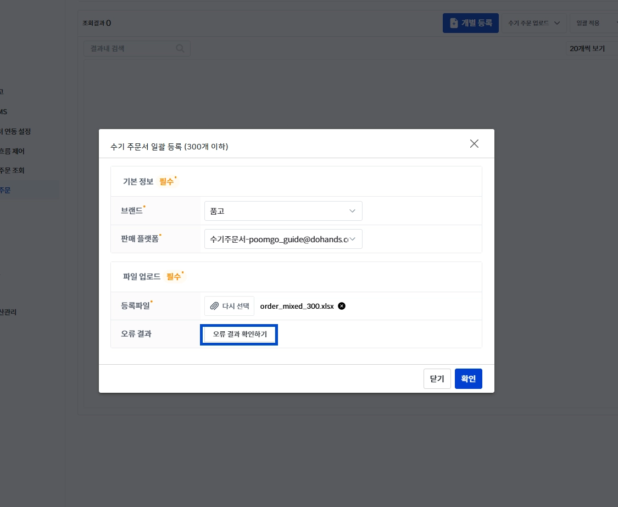Click the 다시 선택 file button
Screen dimensions: 618x507
[230, 306]
